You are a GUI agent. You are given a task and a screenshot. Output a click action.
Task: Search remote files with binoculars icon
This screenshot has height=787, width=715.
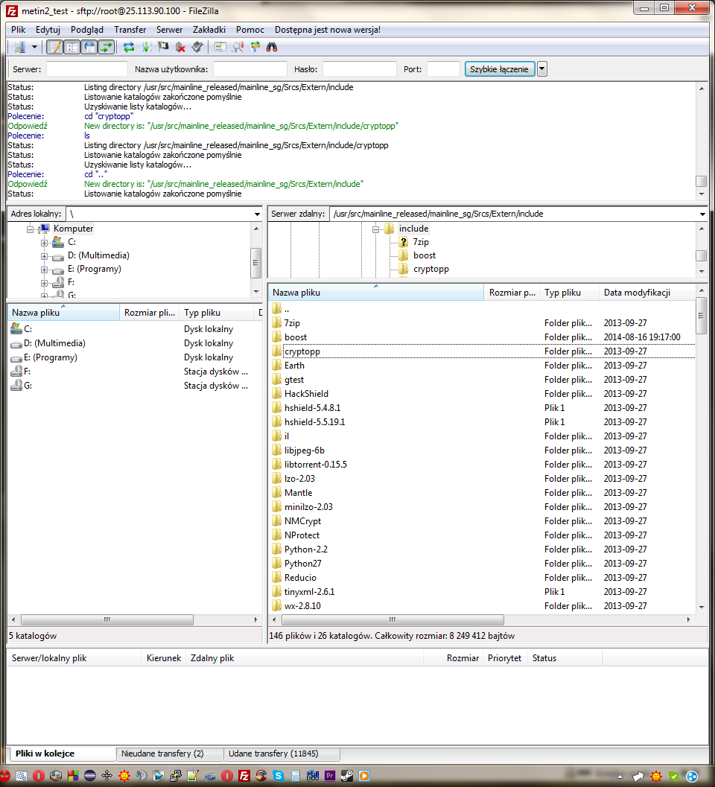coord(272,47)
